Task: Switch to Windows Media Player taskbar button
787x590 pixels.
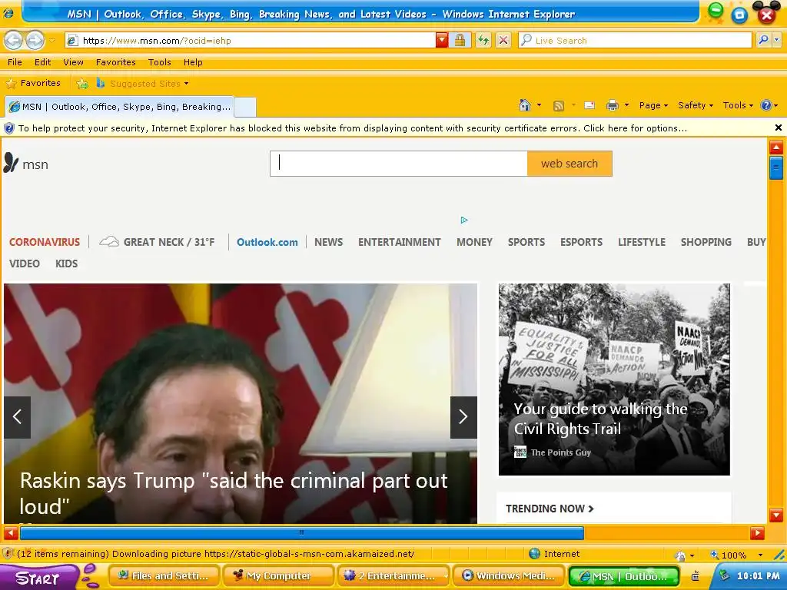Action: point(509,576)
